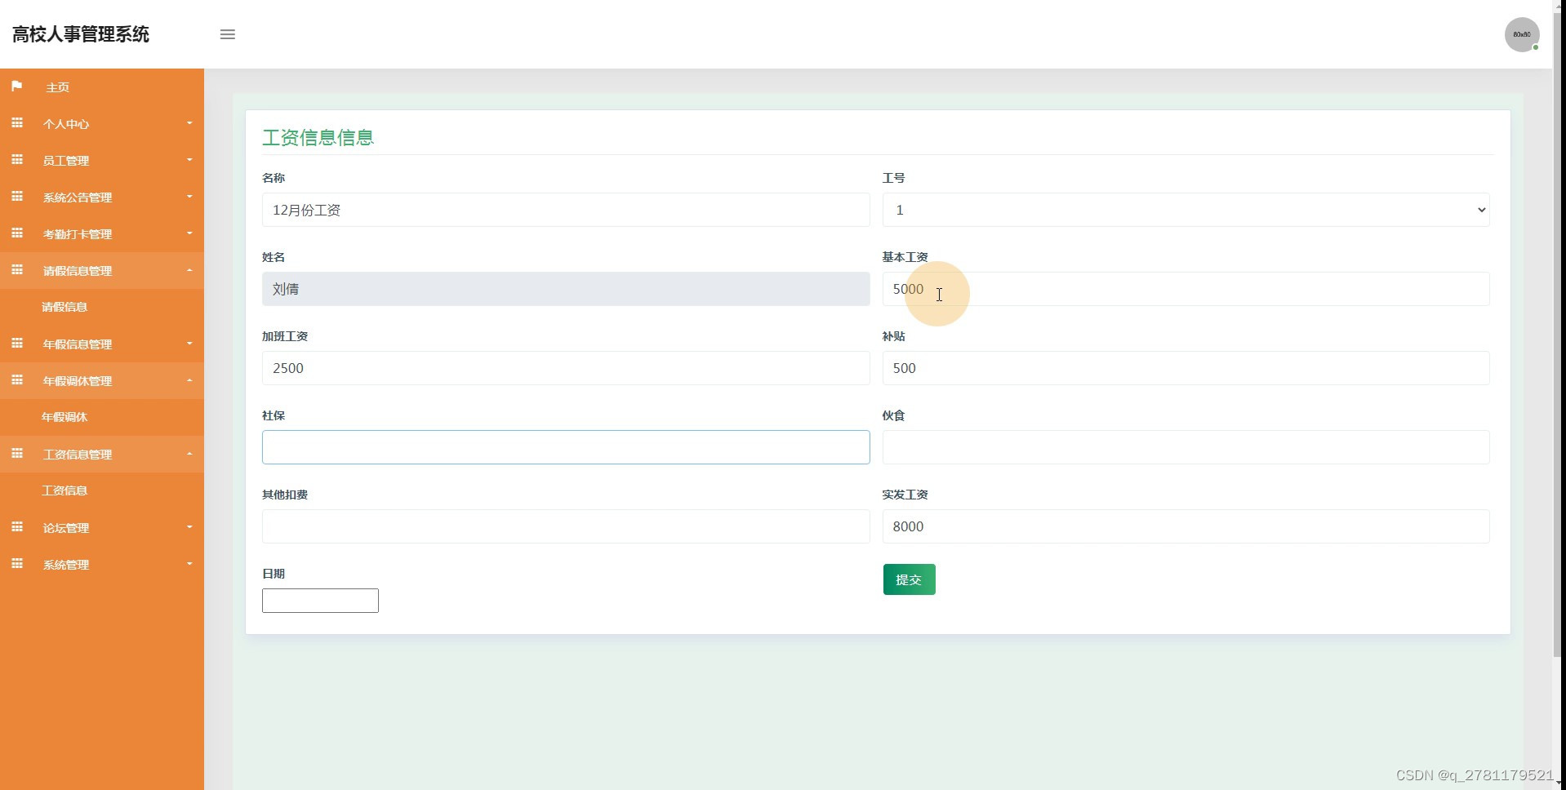Screen dimensions: 1566x790
Task: Focus the 名称 field with 12月份工资
Action: (566, 210)
